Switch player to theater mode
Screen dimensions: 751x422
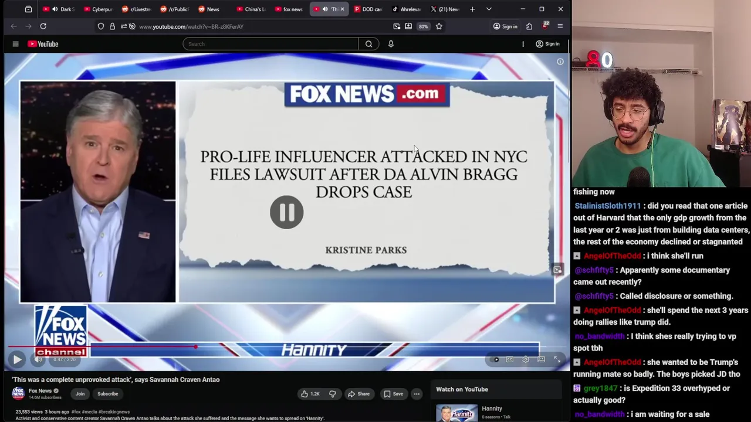coord(541,359)
